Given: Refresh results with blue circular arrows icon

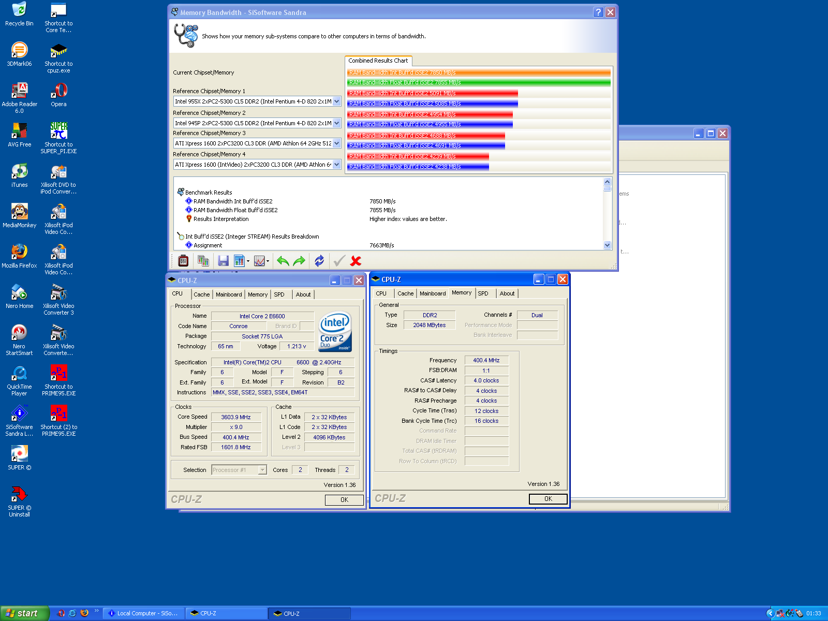Looking at the screenshot, I should point(319,261).
